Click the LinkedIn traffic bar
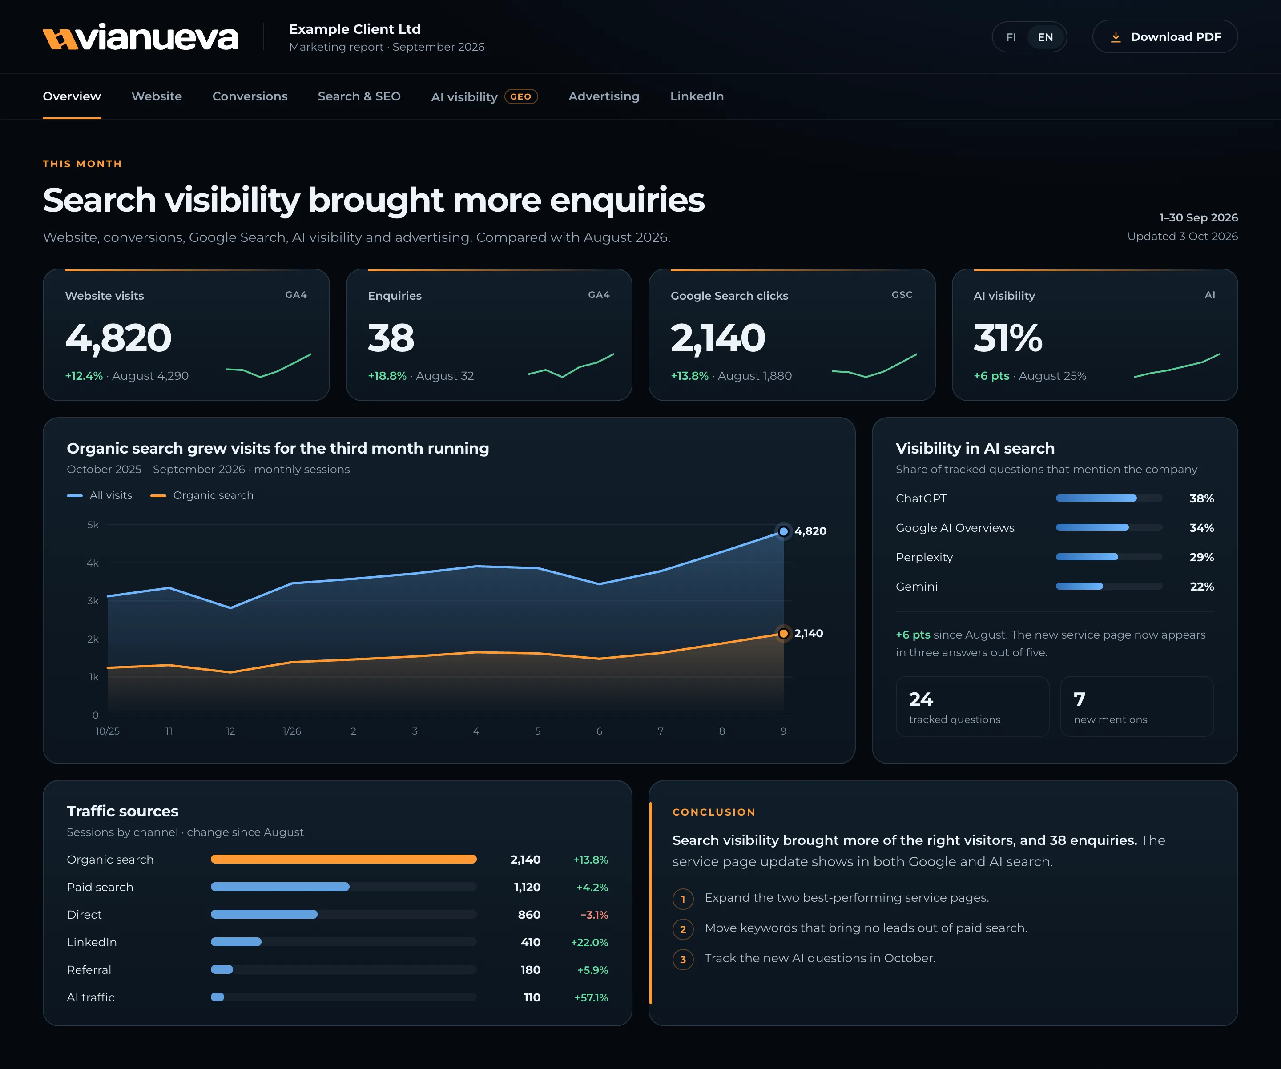Image resolution: width=1281 pixels, height=1069 pixels. coord(343,941)
